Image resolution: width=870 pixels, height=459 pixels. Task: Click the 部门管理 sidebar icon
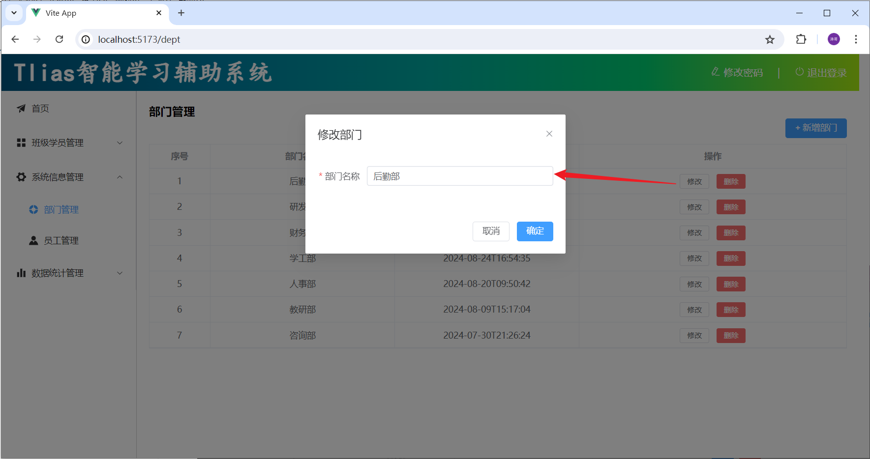[33, 210]
